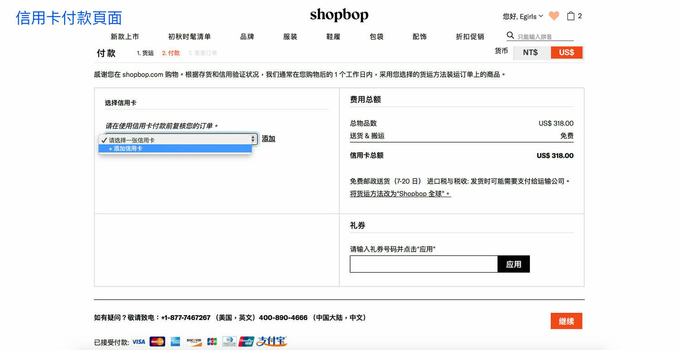Open the wishlist heart icon
The height and width of the screenshot is (350, 681).
pyautogui.click(x=554, y=16)
